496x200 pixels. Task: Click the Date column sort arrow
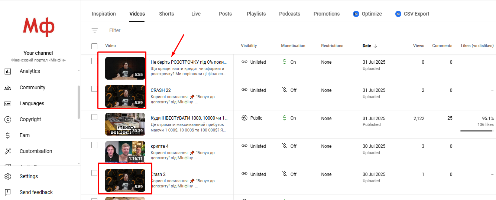(375, 46)
